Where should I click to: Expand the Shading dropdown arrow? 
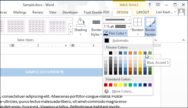(80, 34)
